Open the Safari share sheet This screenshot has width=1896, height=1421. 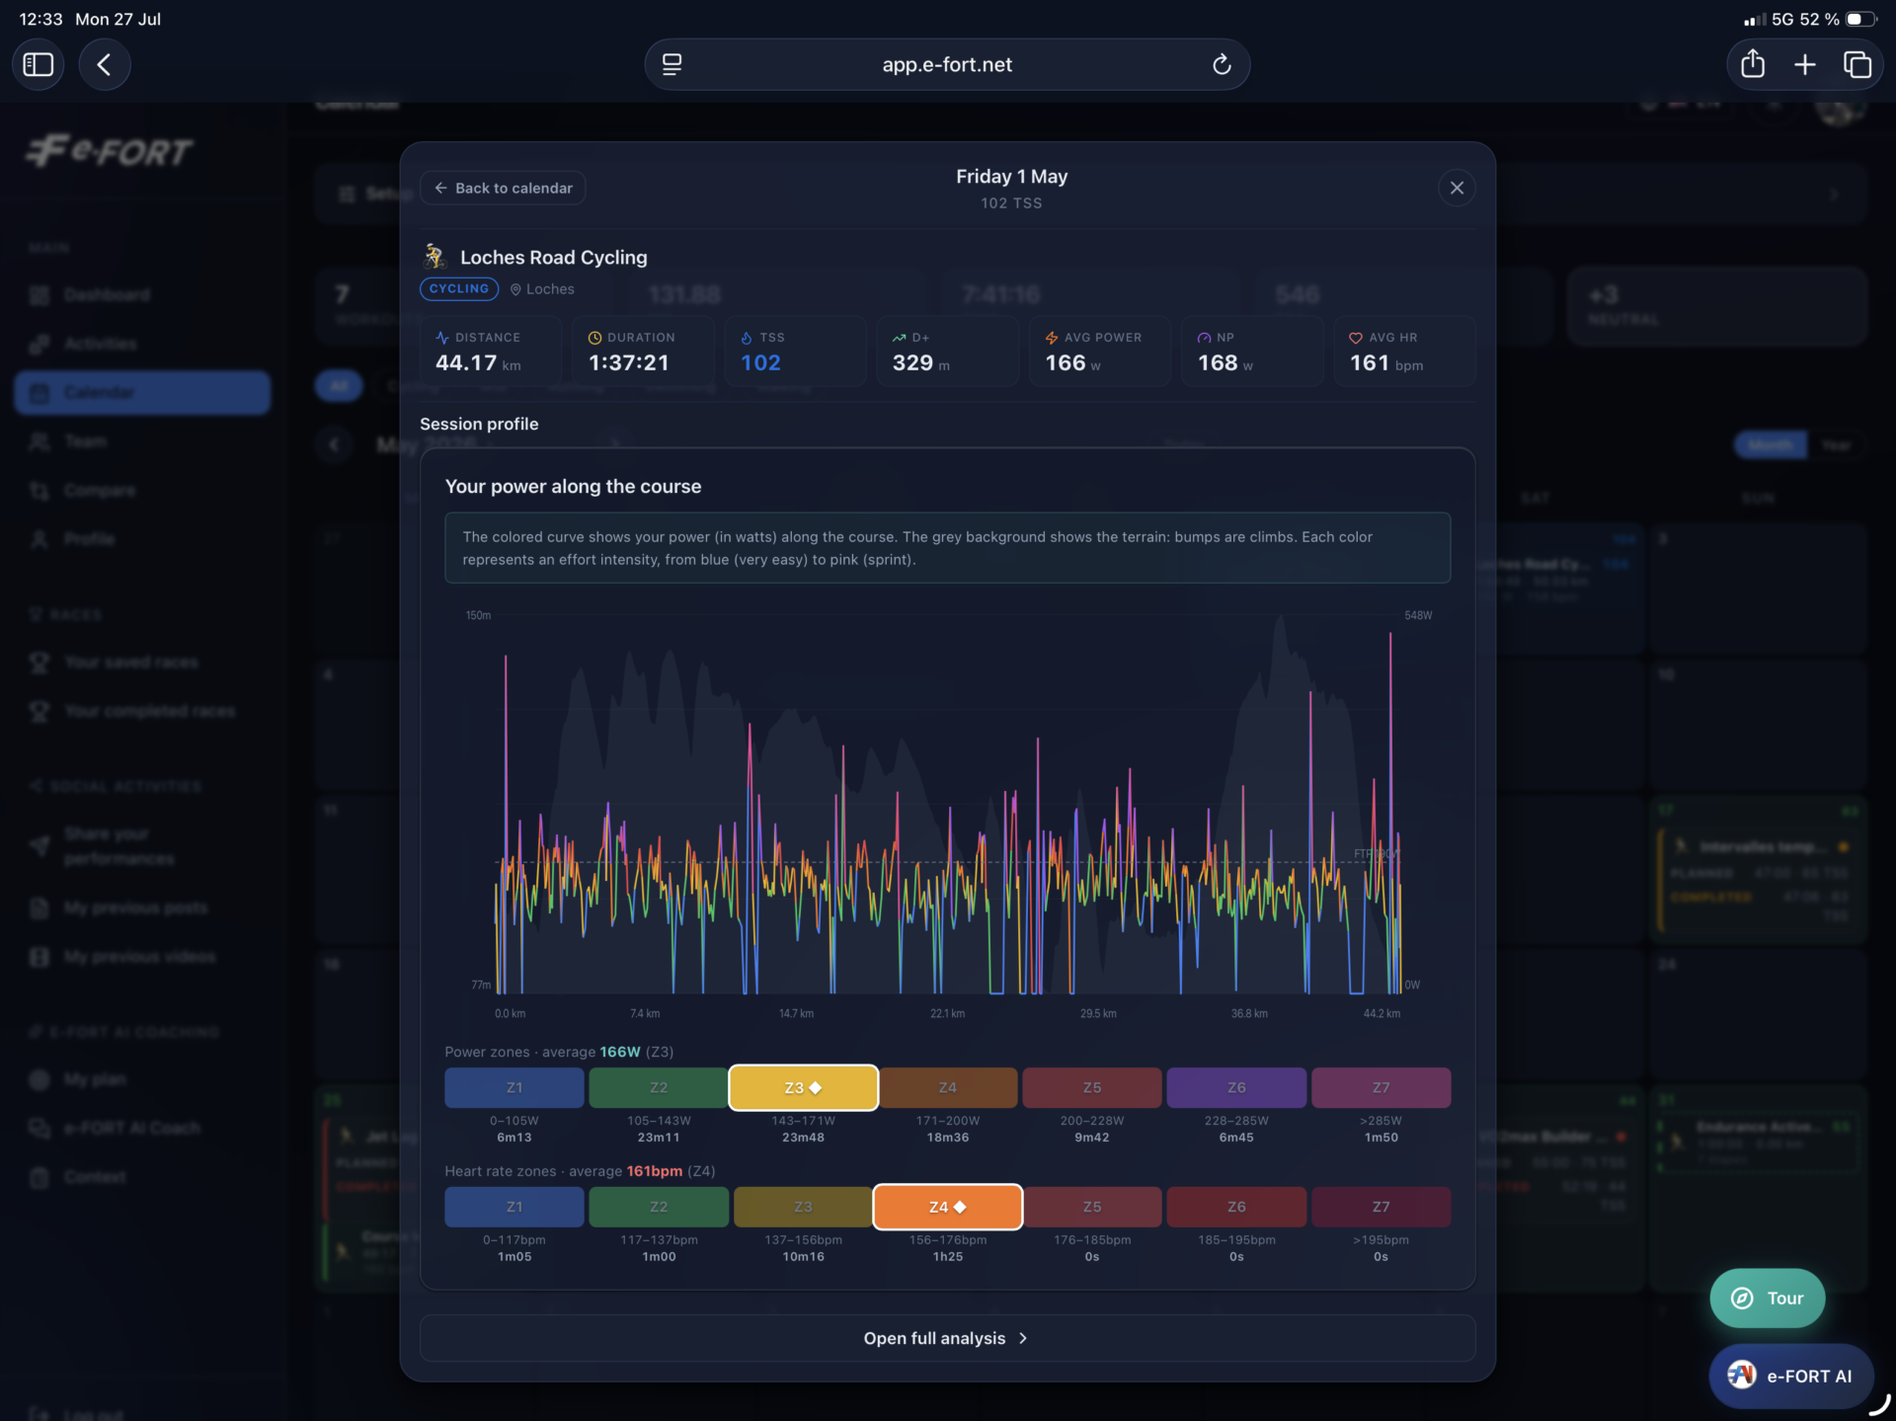(x=1753, y=64)
